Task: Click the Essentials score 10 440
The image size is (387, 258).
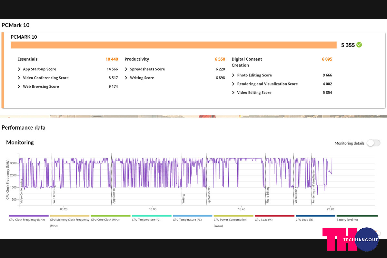Action: pos(112,59)
